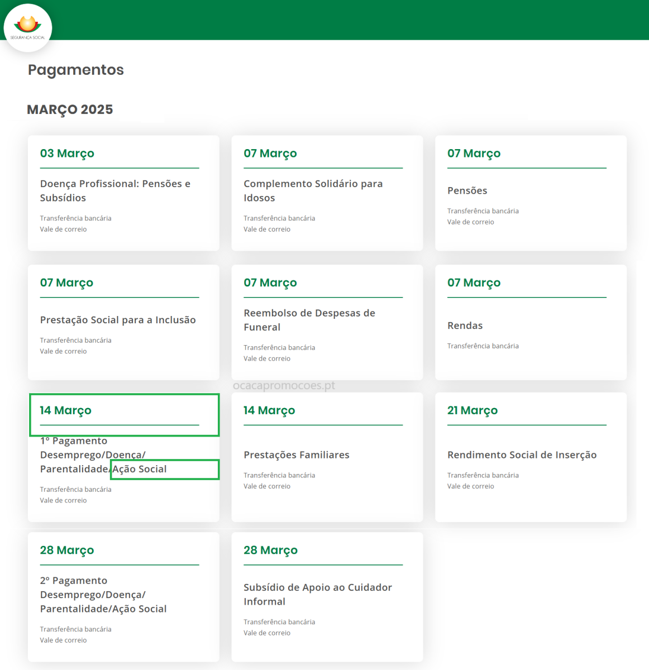Click the 21 Março date label
The height and width of the screenshot is (670, 649).
point(473,410)
